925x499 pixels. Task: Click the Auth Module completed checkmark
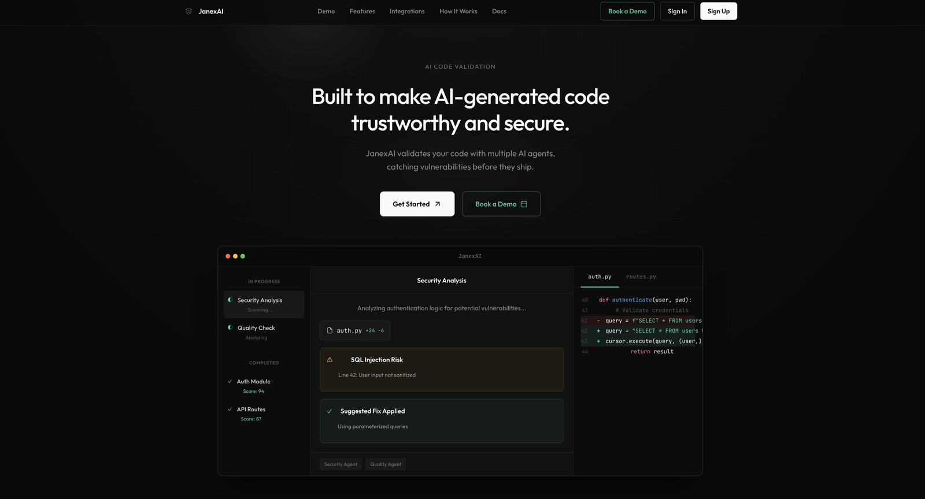coord(230,382)
